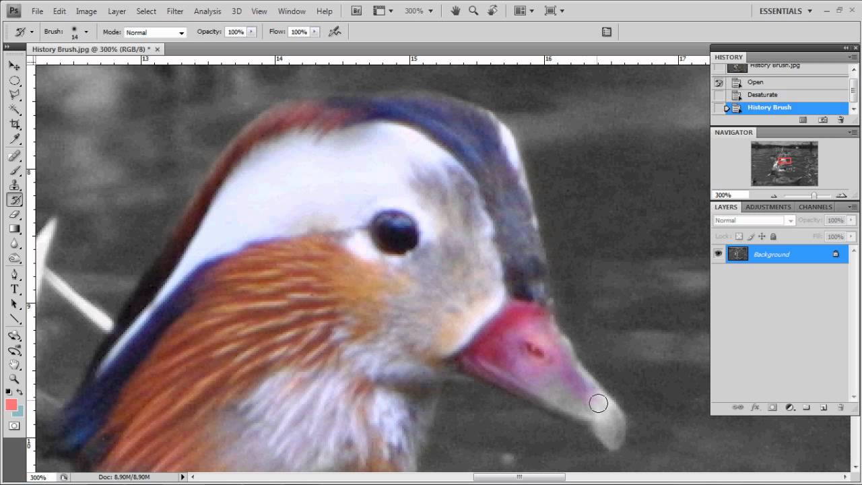Viewport: 862px width, 485px height.
Task: Set history brush source to Open state
Action: [719, 83]
